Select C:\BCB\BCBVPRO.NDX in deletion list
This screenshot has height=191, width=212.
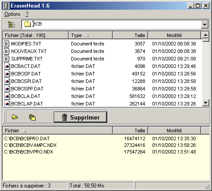point(29,152)
